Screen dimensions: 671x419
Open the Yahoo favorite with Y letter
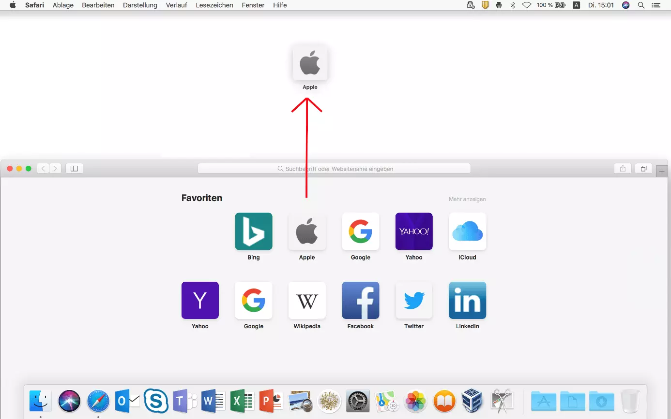point(200,301)
